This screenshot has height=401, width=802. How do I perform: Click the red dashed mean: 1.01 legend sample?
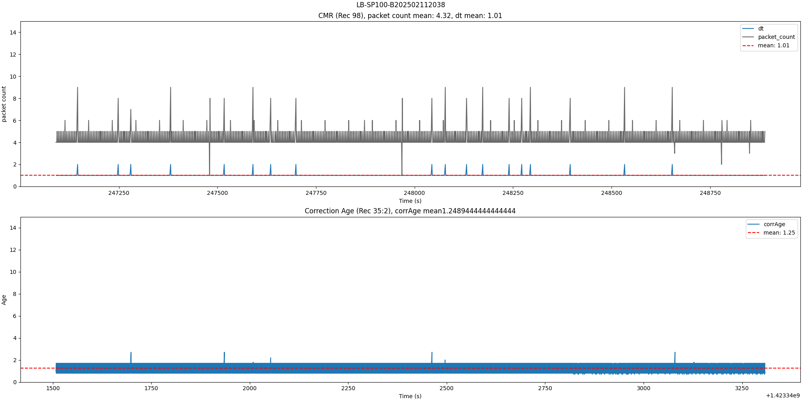click(x=748, y=46)
